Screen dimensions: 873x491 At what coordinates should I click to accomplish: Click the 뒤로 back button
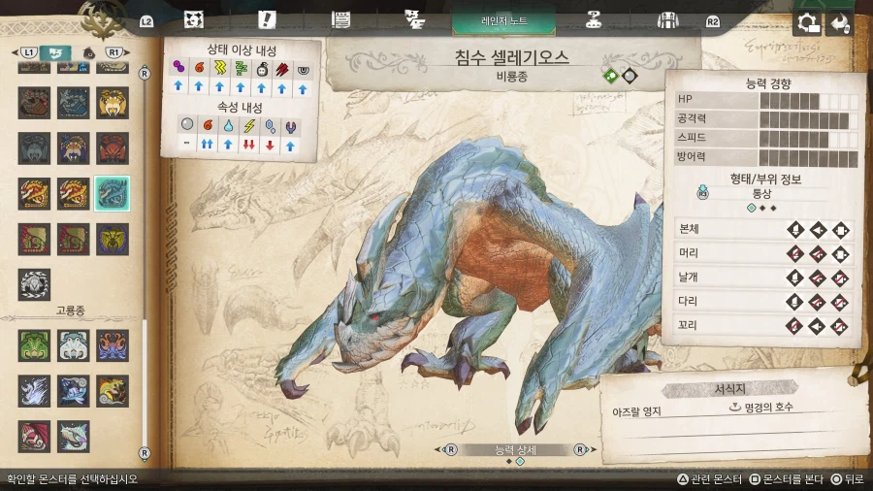846,479
